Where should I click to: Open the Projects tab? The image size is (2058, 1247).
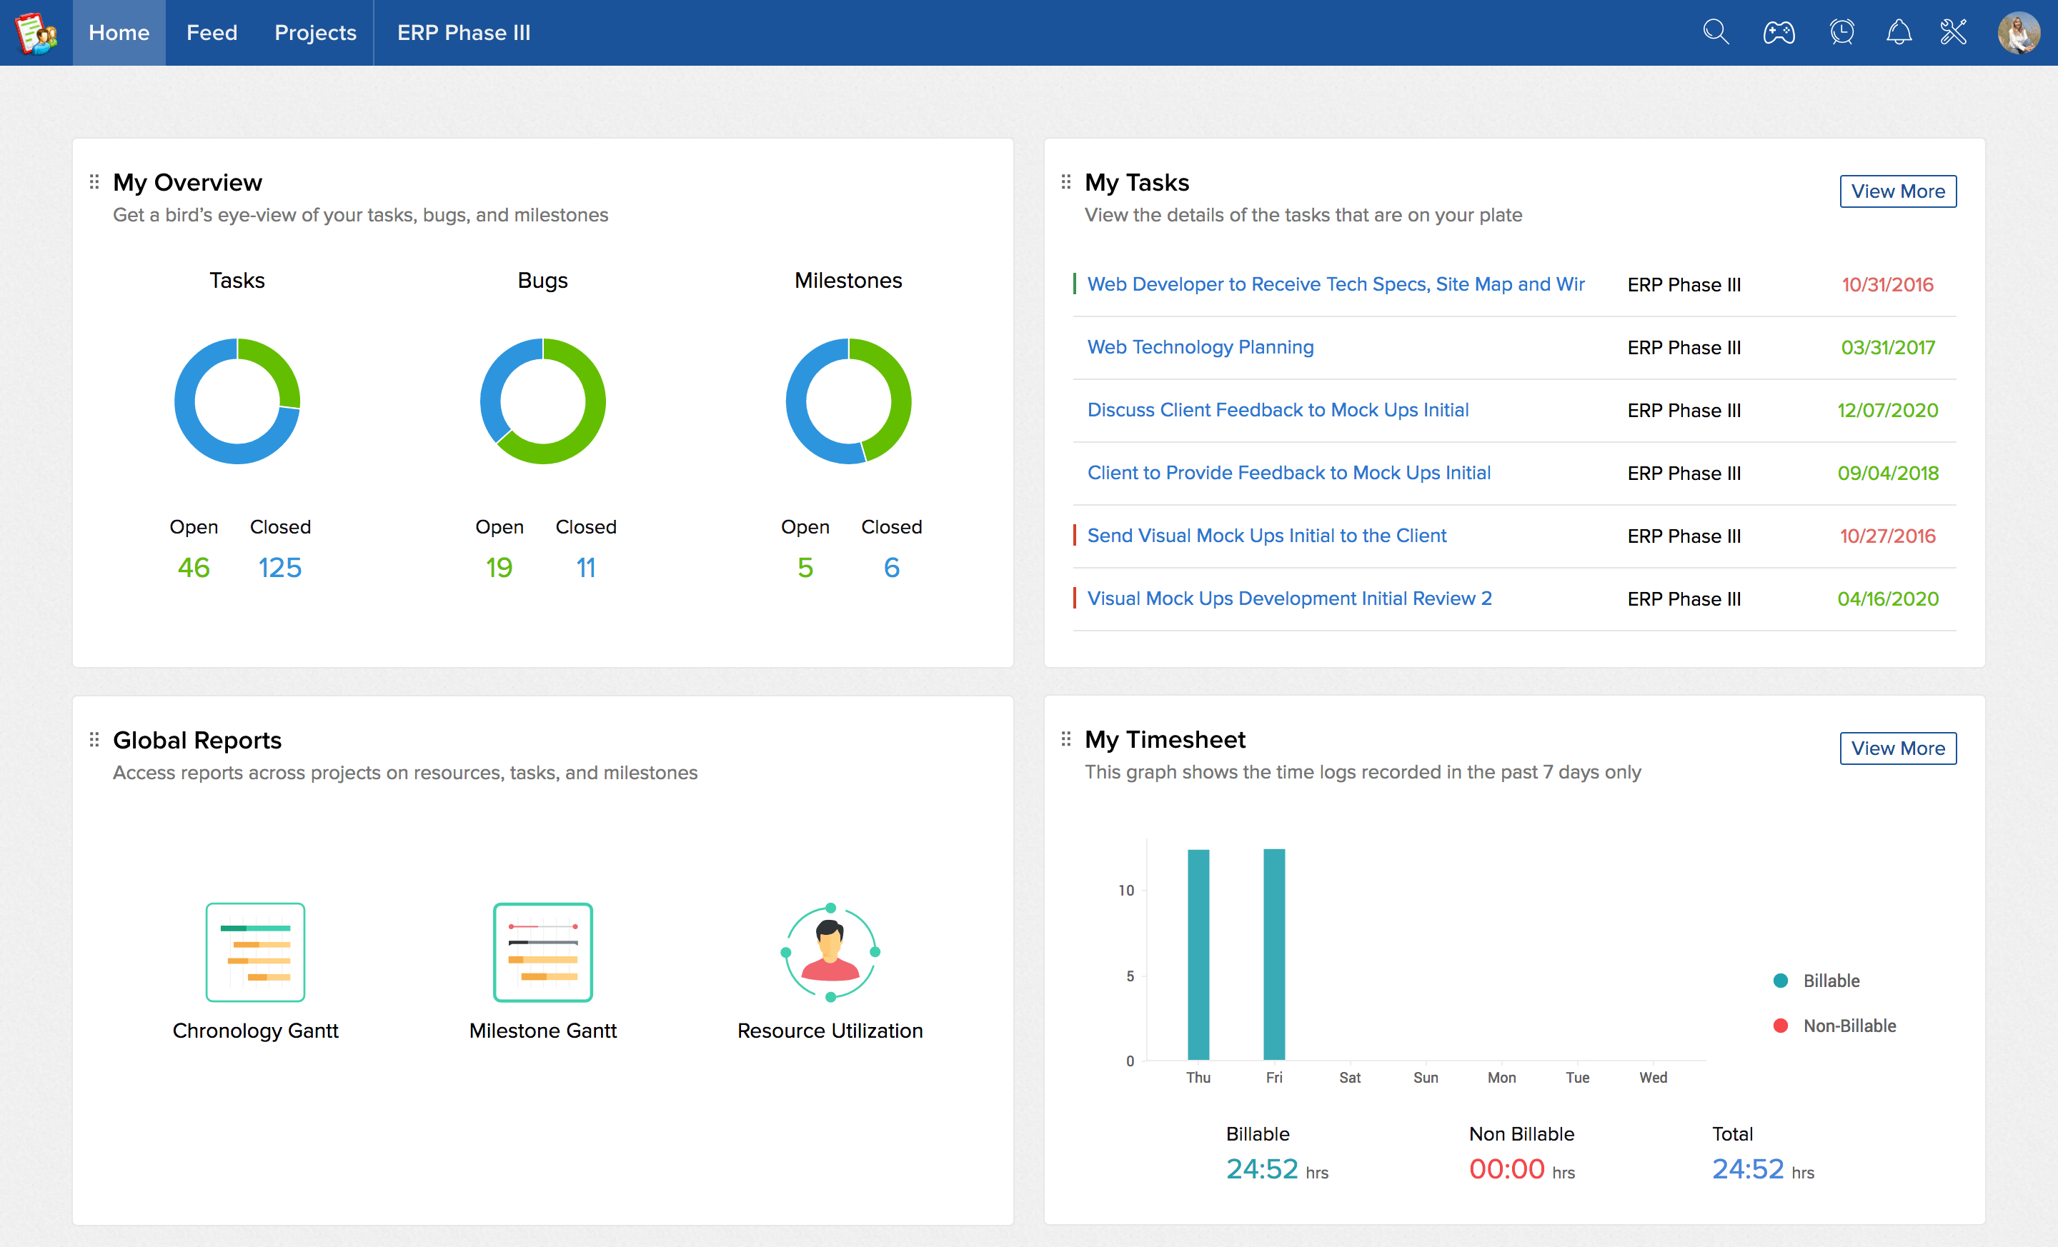pos(315,33)
